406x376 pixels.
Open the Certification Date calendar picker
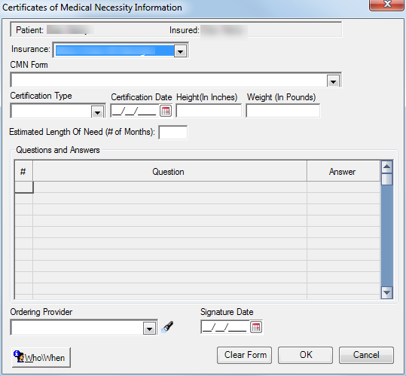[x=166, y=111]
